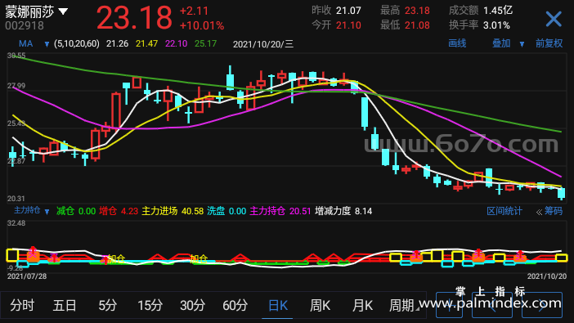This screenshot has height=323, width=574.
Task: Click the date label 2021/10/20/三
Action: (263, 44)
